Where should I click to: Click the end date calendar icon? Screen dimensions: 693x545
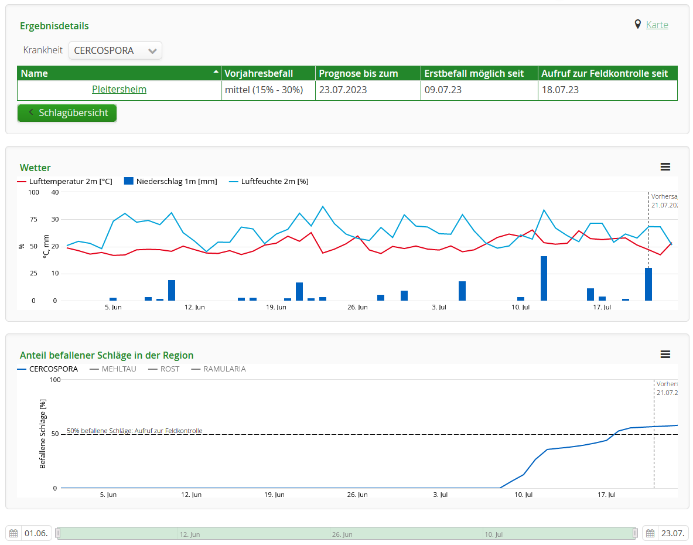point(650,534)
